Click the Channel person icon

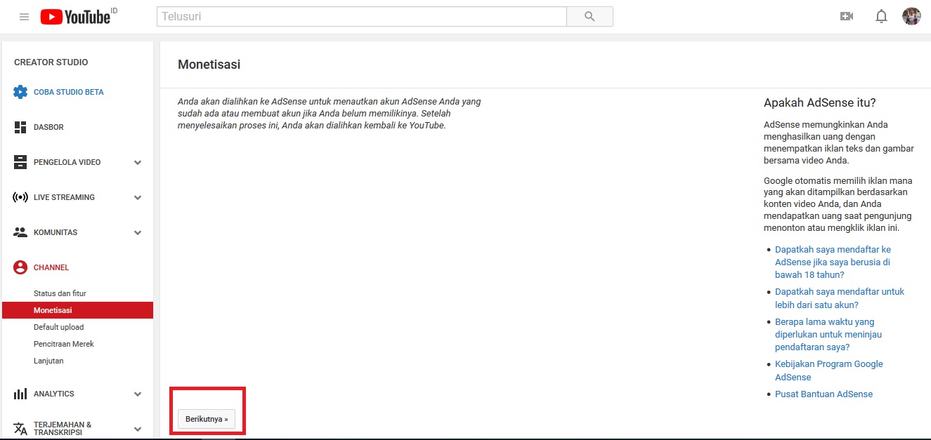pos(20,267)
